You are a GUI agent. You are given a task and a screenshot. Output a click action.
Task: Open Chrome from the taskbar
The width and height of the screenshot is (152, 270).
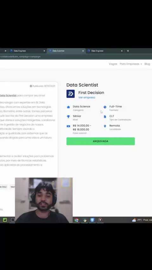[76, 220]
